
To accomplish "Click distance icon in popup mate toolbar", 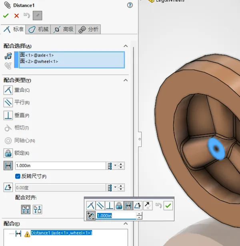I will point(128,205).
